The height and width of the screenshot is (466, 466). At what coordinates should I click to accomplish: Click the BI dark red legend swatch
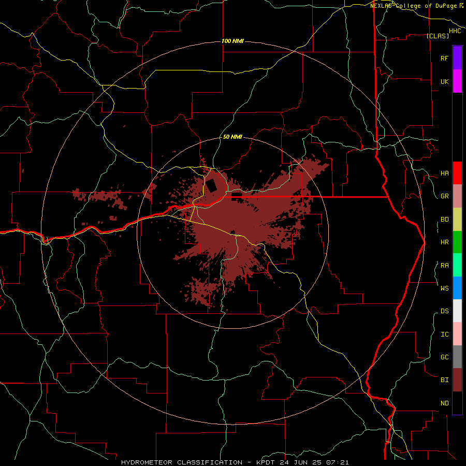click(457, 380)
